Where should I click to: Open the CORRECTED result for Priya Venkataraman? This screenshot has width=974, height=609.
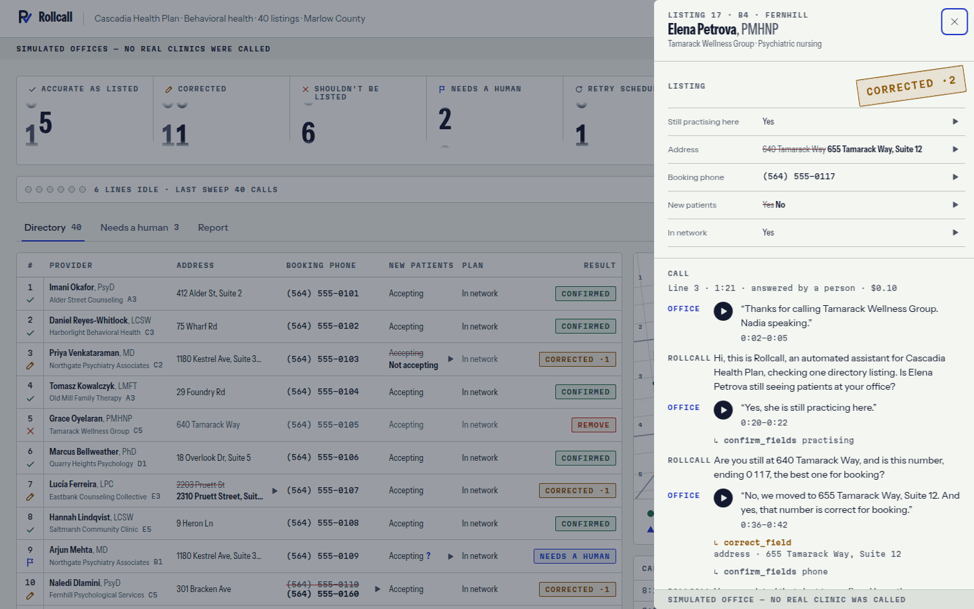coord(578,359)
